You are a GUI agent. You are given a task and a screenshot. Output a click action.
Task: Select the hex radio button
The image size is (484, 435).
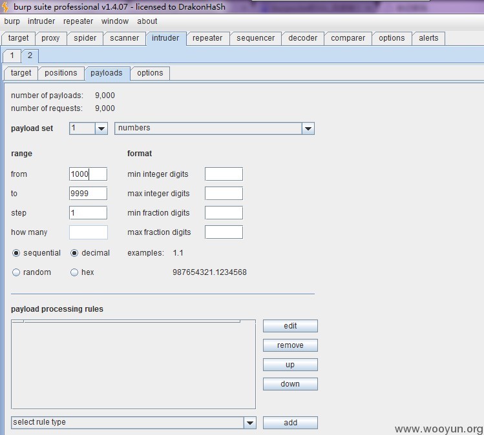click(74, 272)
